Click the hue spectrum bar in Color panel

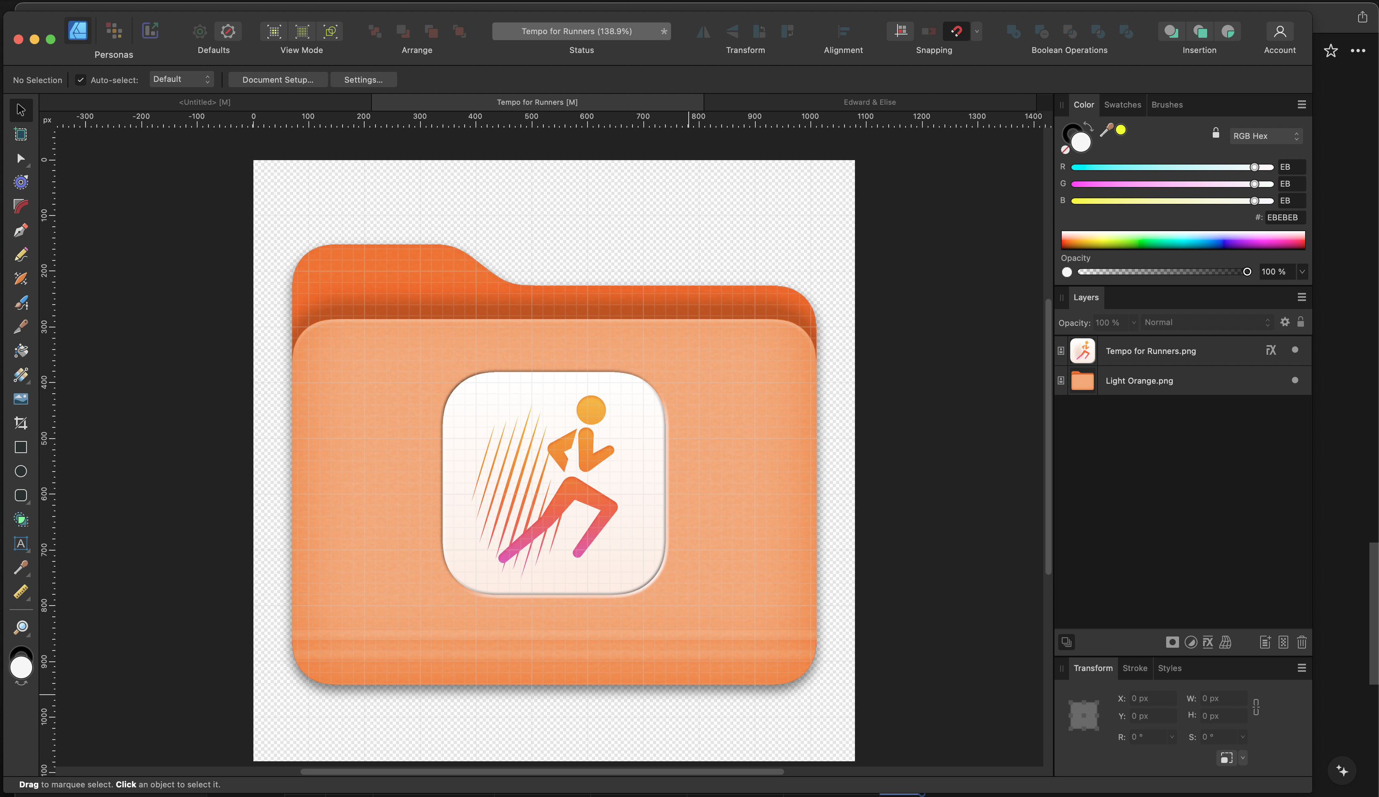coord(1183,240)
